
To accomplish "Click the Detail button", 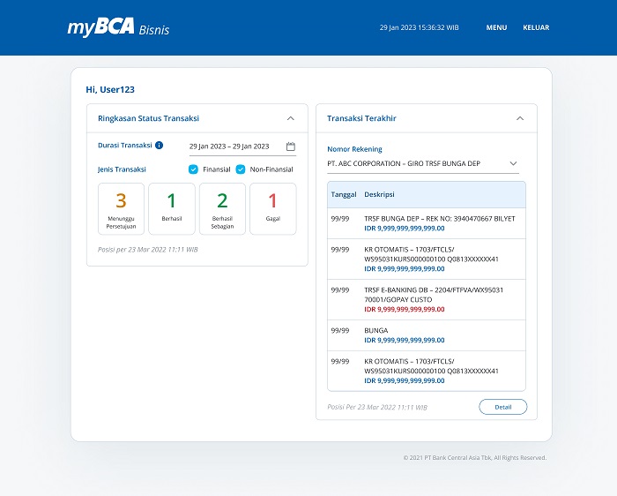I will pyautogui.click(x=502, y=407).
